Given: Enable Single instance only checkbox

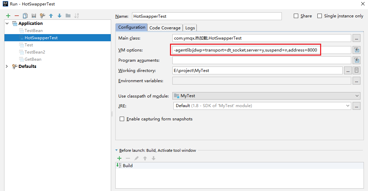Looking at the screenshot, I should click(319, 16).
